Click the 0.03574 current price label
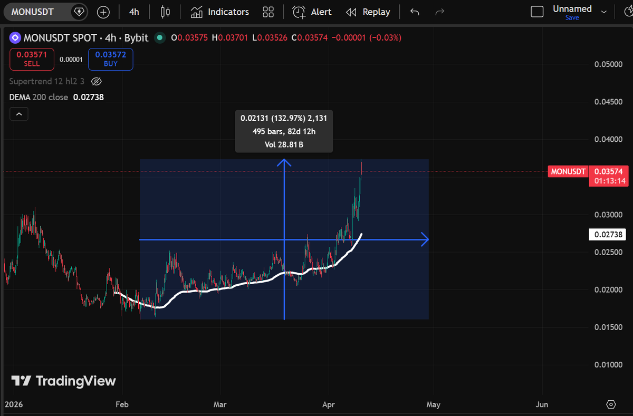Screen dimensions: 633x416 pos(608,171)
